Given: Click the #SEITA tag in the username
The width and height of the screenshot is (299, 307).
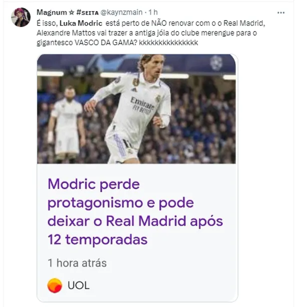Looking at the screenshot, I should point(87,13).
